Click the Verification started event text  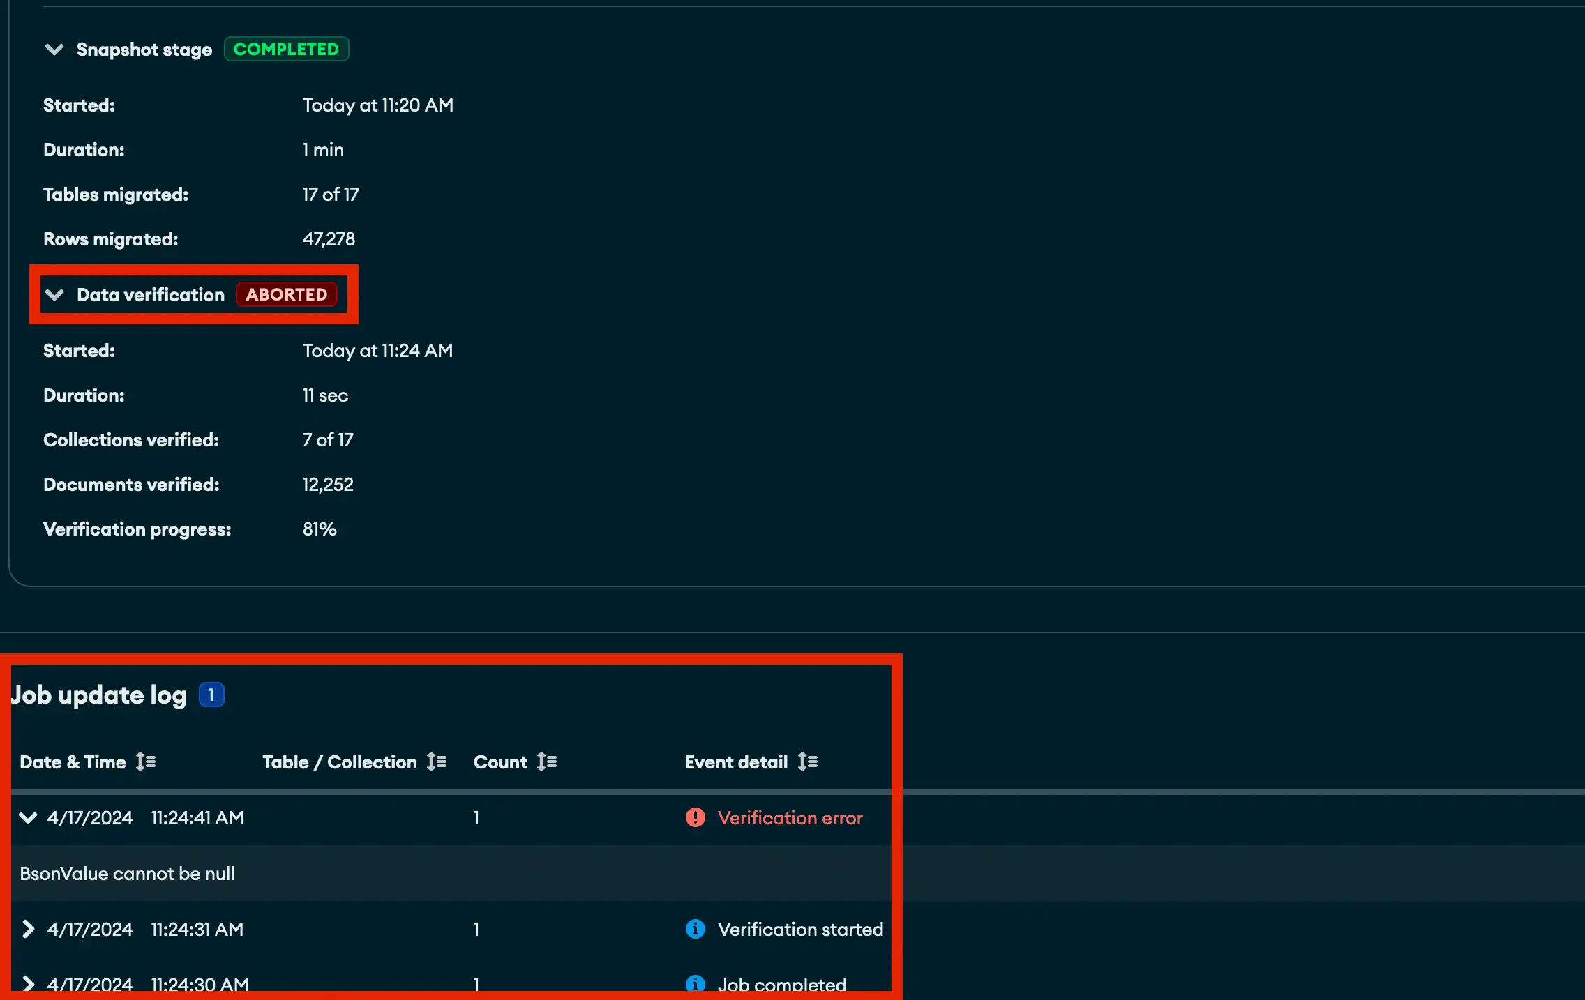tap(800, 929)
